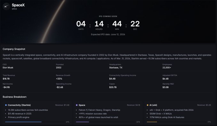Image resolution: width=217 pixels, height=126 pixels.
Task: Click the Business Breakdown heading
Action: [x=14, y=97]
